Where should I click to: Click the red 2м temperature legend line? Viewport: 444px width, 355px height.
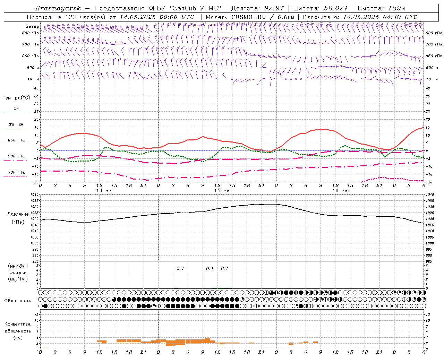coord(16,112)
